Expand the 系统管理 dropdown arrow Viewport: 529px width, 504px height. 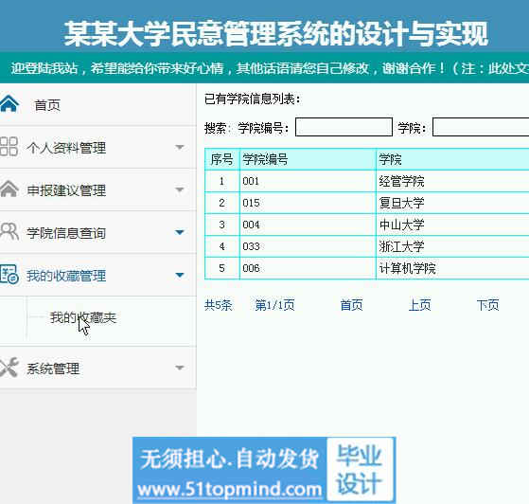180,368
